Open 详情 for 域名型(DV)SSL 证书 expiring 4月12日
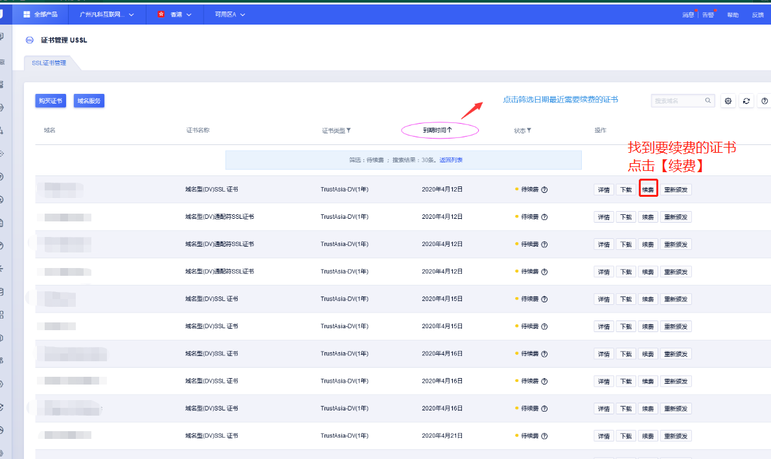771x459 pixels. pos(604,190)
